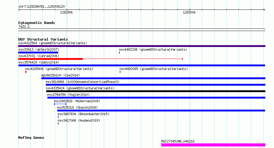Click the blue dgv6615n100 variant bar
The width and height of the screenshot is (274, 148).
(x=153, y=78)
